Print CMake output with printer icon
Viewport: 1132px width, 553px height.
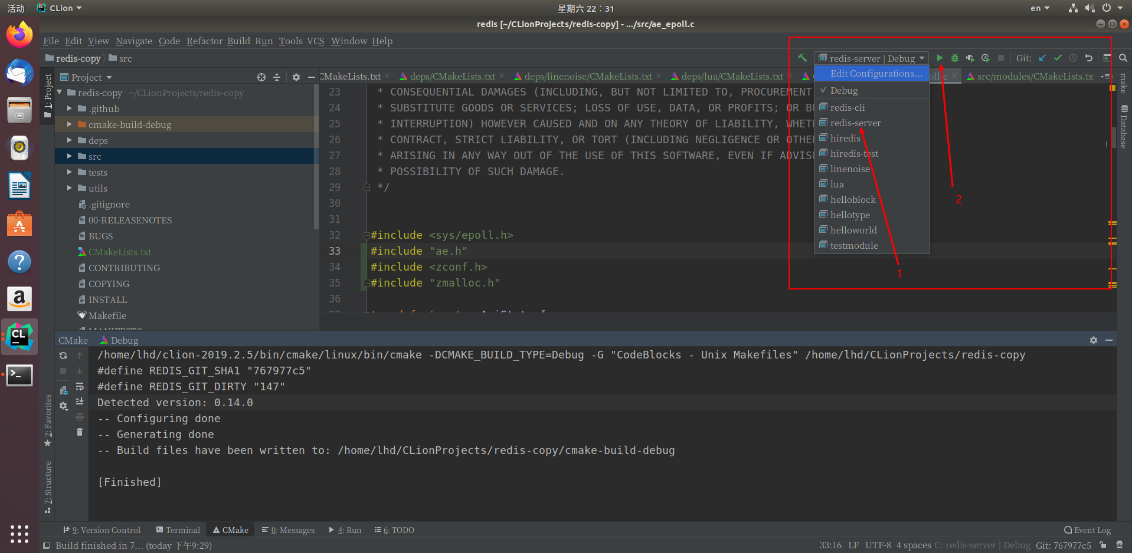80,417
